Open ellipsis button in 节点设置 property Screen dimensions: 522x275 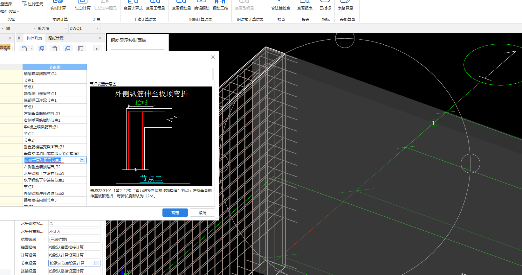97,263
